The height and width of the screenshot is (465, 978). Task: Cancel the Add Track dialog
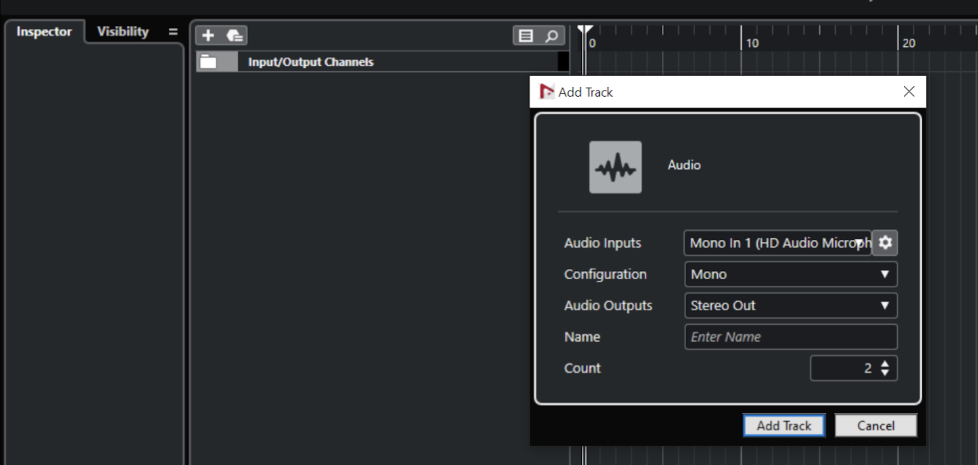(875, 425)
